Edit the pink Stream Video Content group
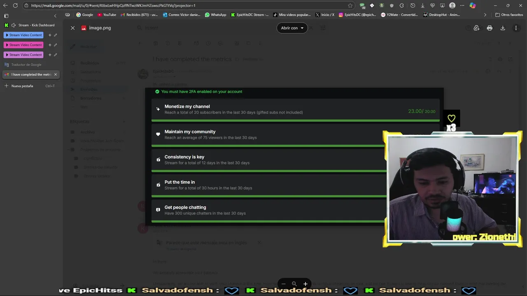The height and width of the screenshot is (296, 527). (x=56, y=45)
